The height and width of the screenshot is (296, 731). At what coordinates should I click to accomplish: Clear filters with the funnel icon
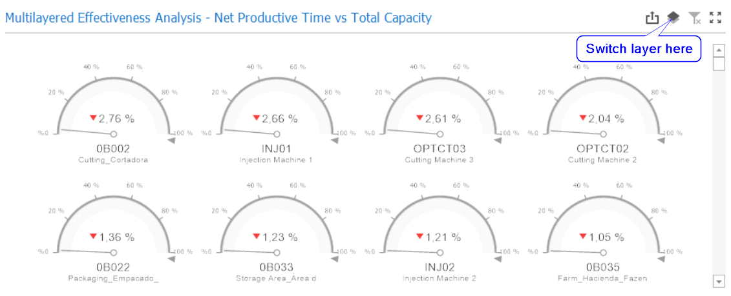[695, 18]
